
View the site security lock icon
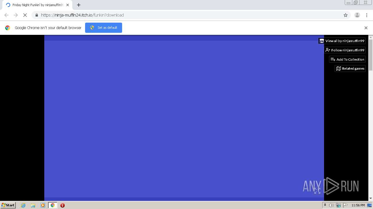coord(36,15)
